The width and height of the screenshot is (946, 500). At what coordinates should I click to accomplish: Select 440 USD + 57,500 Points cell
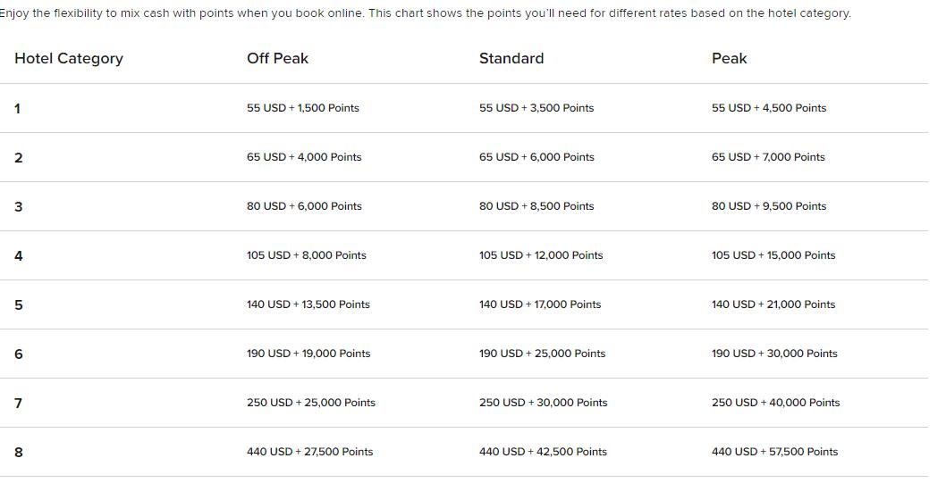click(775, 452)
